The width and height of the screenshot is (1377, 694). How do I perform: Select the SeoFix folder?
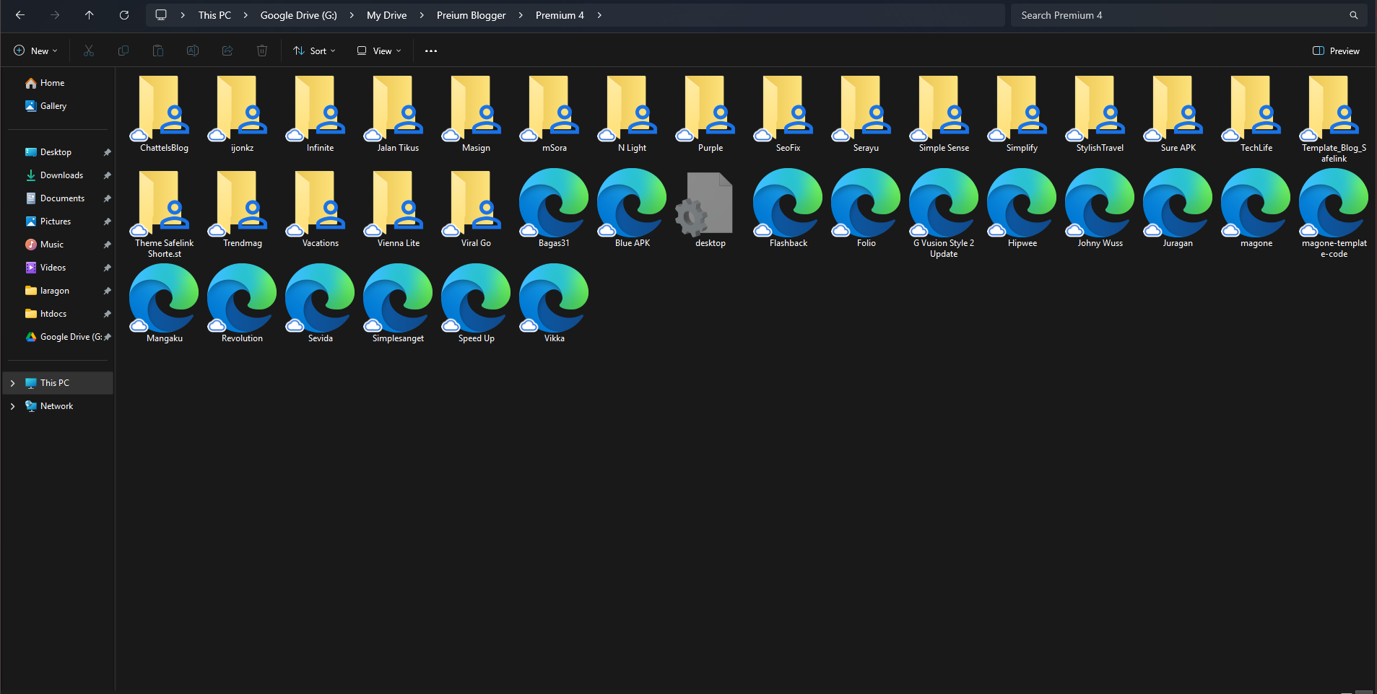(788, 114)
